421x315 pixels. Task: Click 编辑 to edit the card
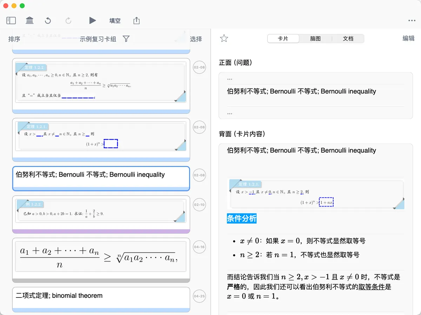pyautogui.click(x=408, y=38)
